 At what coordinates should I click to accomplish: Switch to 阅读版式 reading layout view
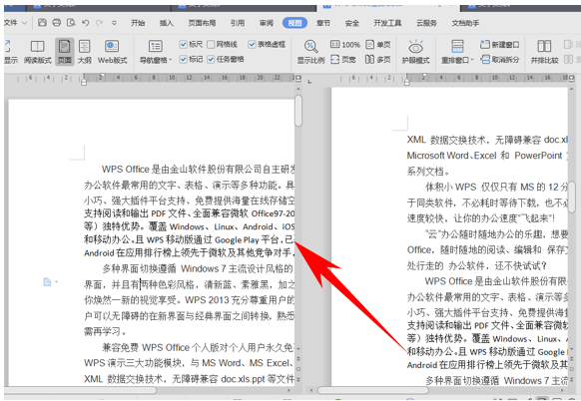37,52
